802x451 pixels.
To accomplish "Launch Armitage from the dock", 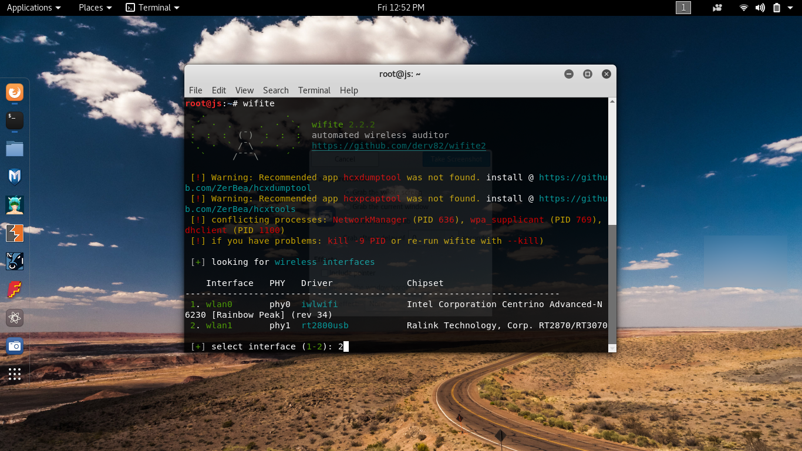I will [15, 205].
